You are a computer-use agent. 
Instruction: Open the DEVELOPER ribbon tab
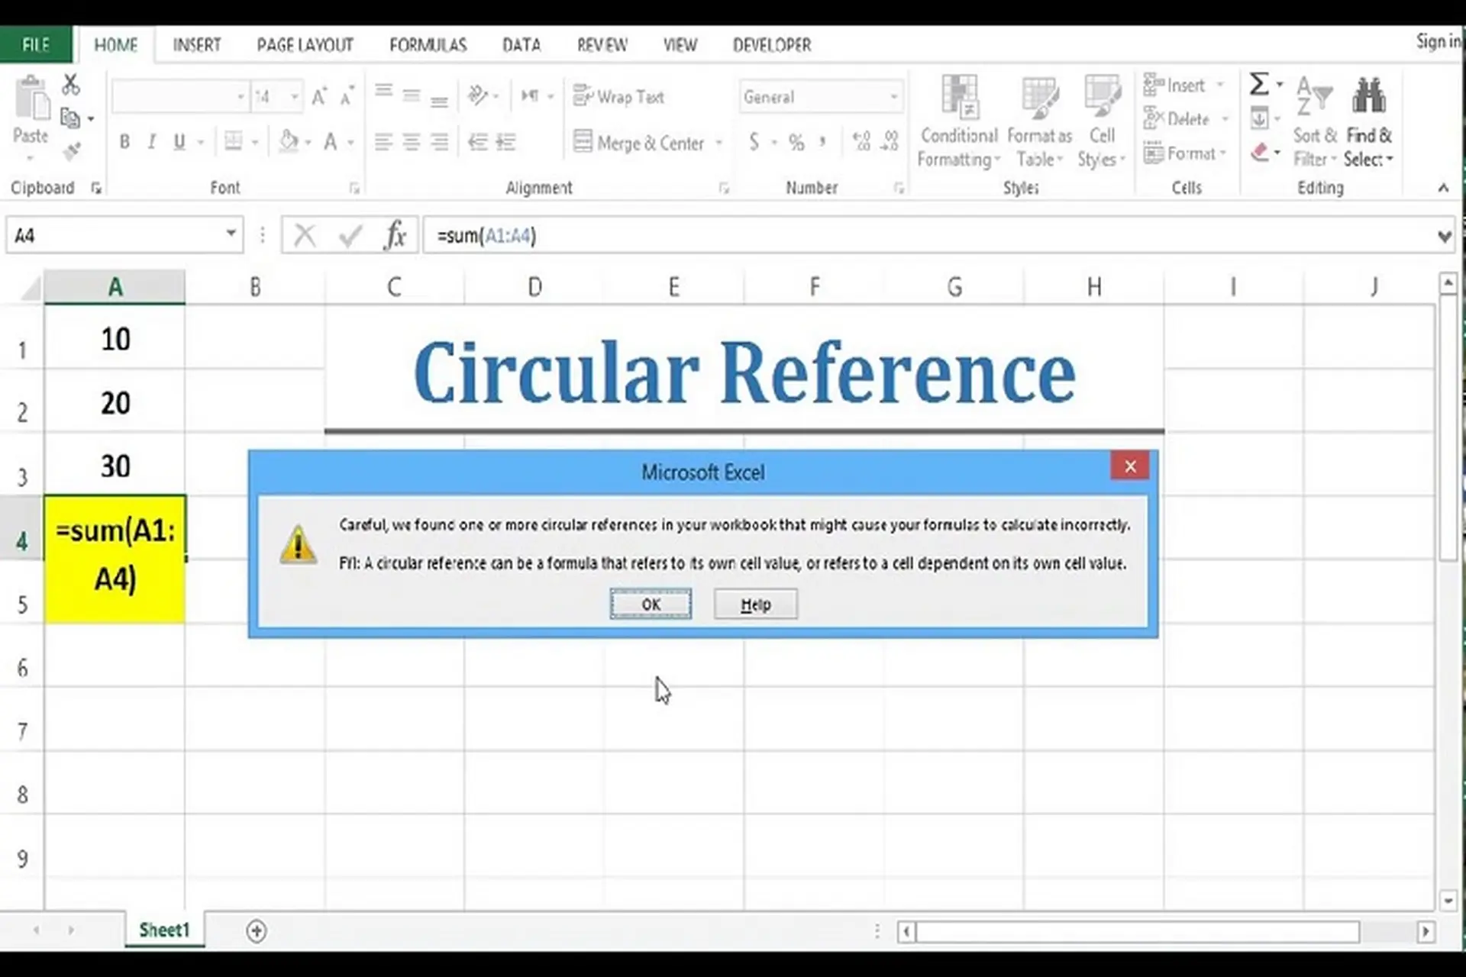(771, 44)
